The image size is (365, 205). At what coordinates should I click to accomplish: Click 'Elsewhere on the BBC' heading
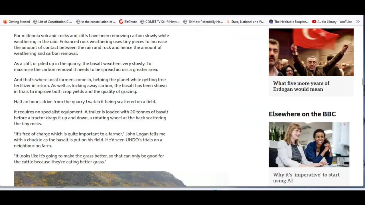pos(302,114)
